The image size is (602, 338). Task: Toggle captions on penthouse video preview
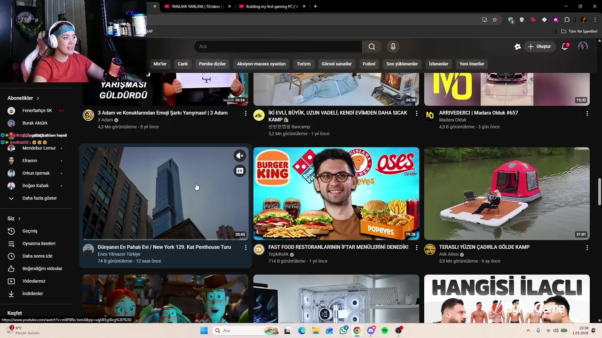[x=240, y=171]
